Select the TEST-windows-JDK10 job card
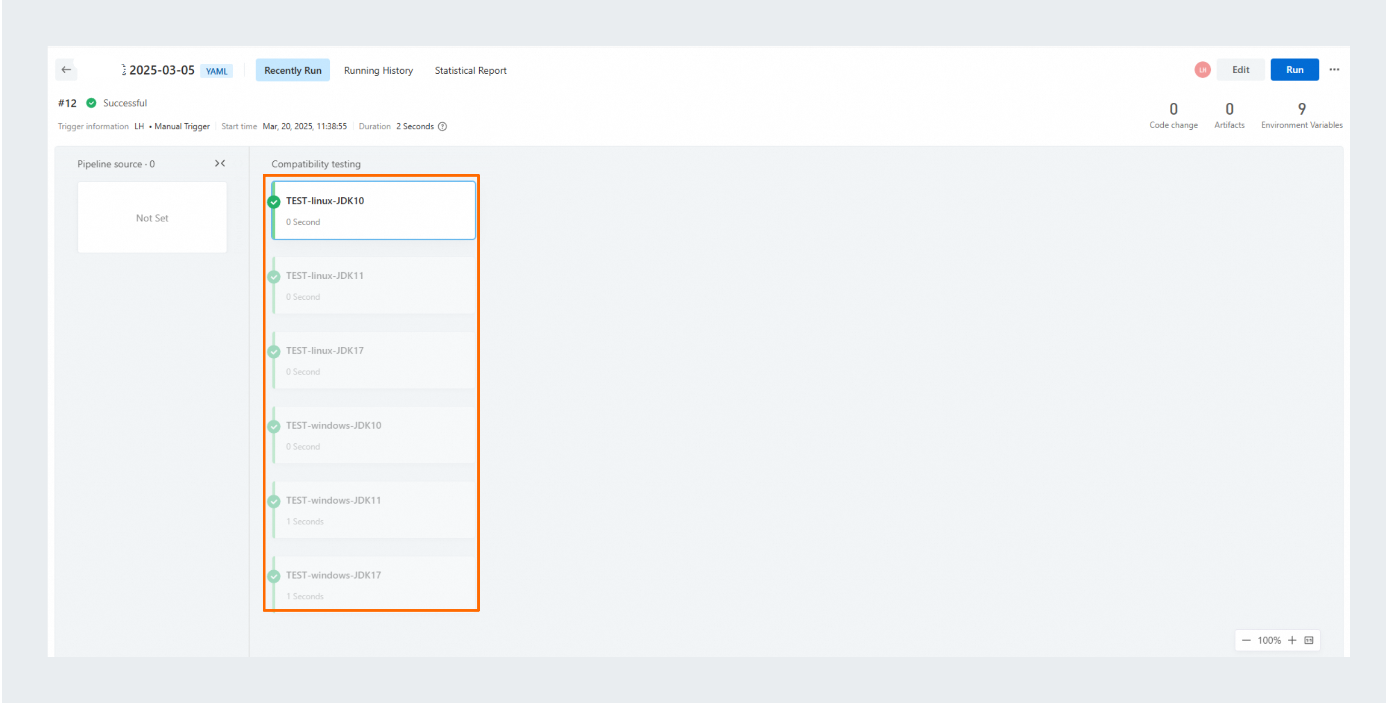The image size is (1386, 703). (x=374, y=435)
